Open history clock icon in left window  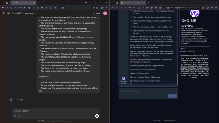[x=29, y=8]
